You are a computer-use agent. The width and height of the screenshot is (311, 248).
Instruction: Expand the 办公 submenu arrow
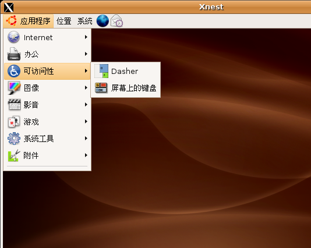86,54
